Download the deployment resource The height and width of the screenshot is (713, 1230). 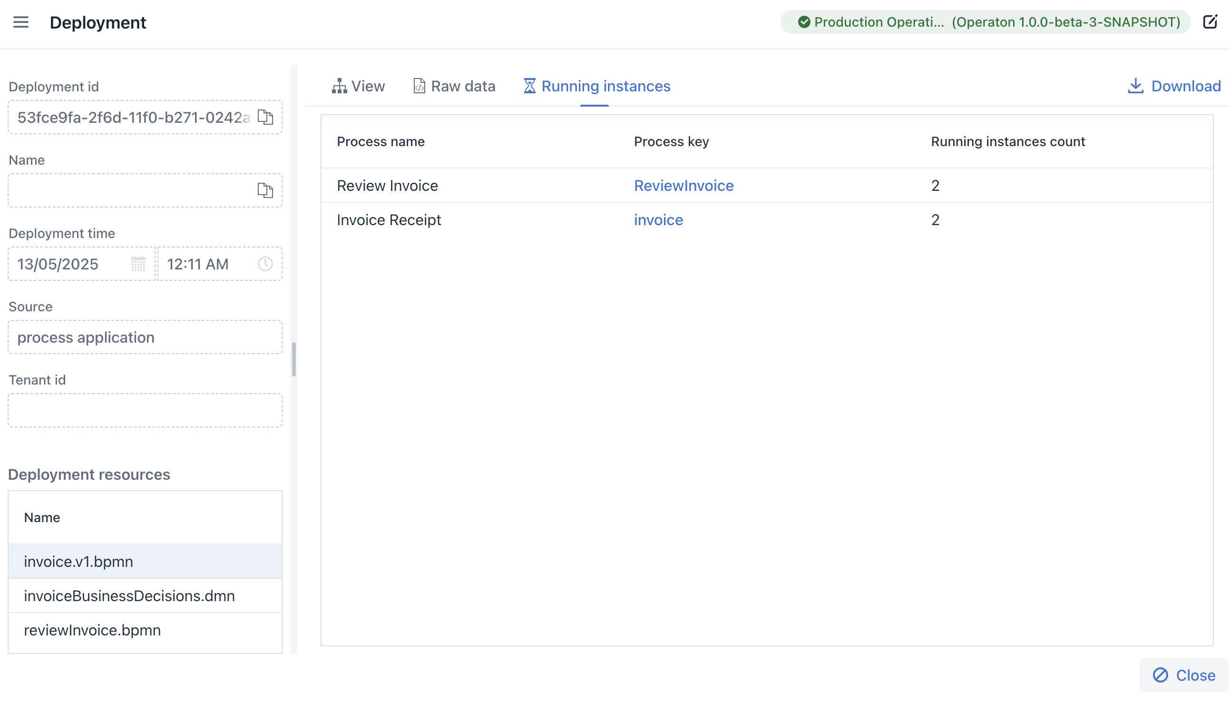[x=1174, y=86]
